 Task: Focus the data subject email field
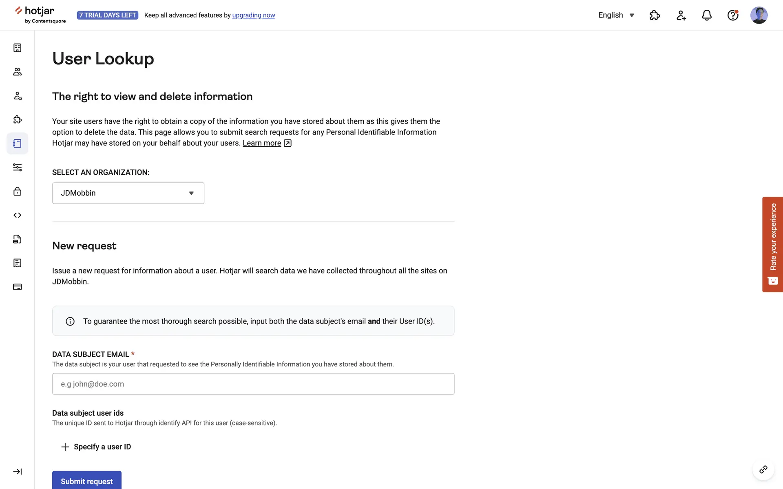[253, 384]
